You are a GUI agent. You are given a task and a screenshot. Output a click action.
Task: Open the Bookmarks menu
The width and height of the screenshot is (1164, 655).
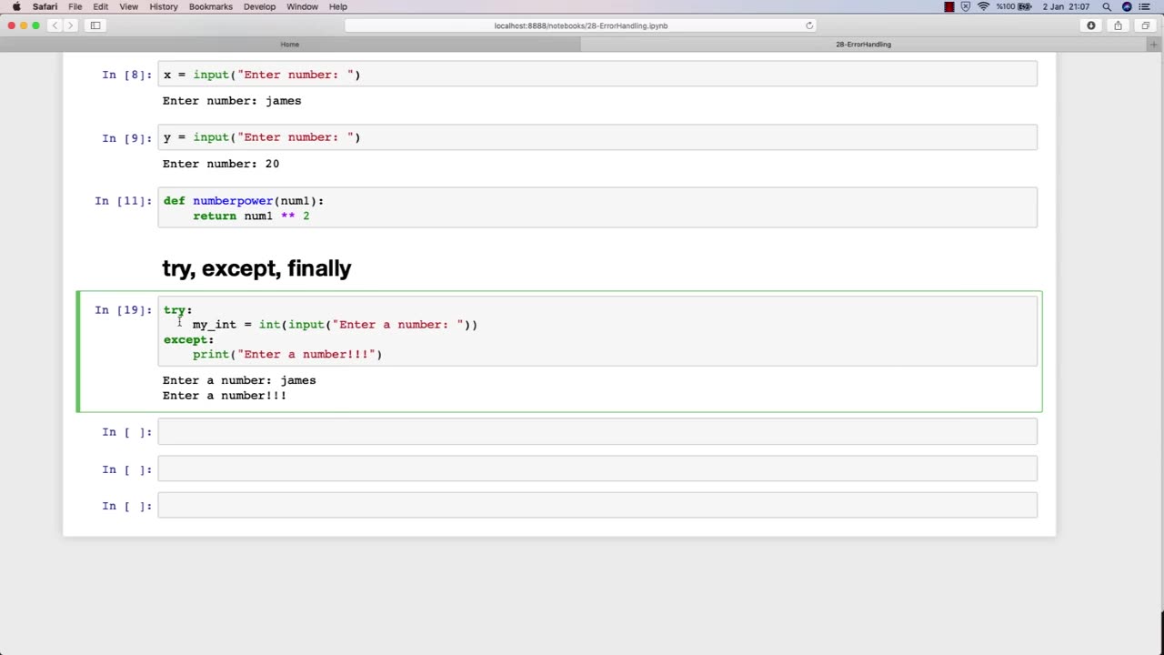click(x=211, y=6)
